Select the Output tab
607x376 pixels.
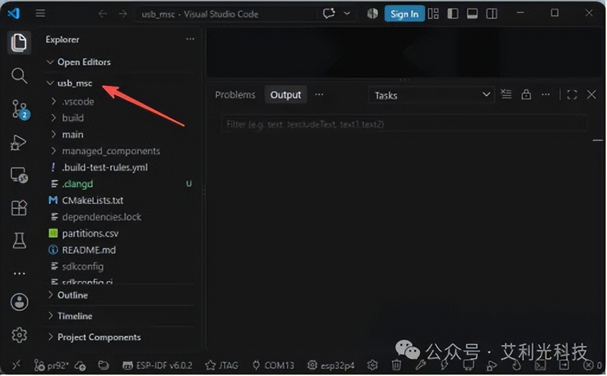point(285,95)
